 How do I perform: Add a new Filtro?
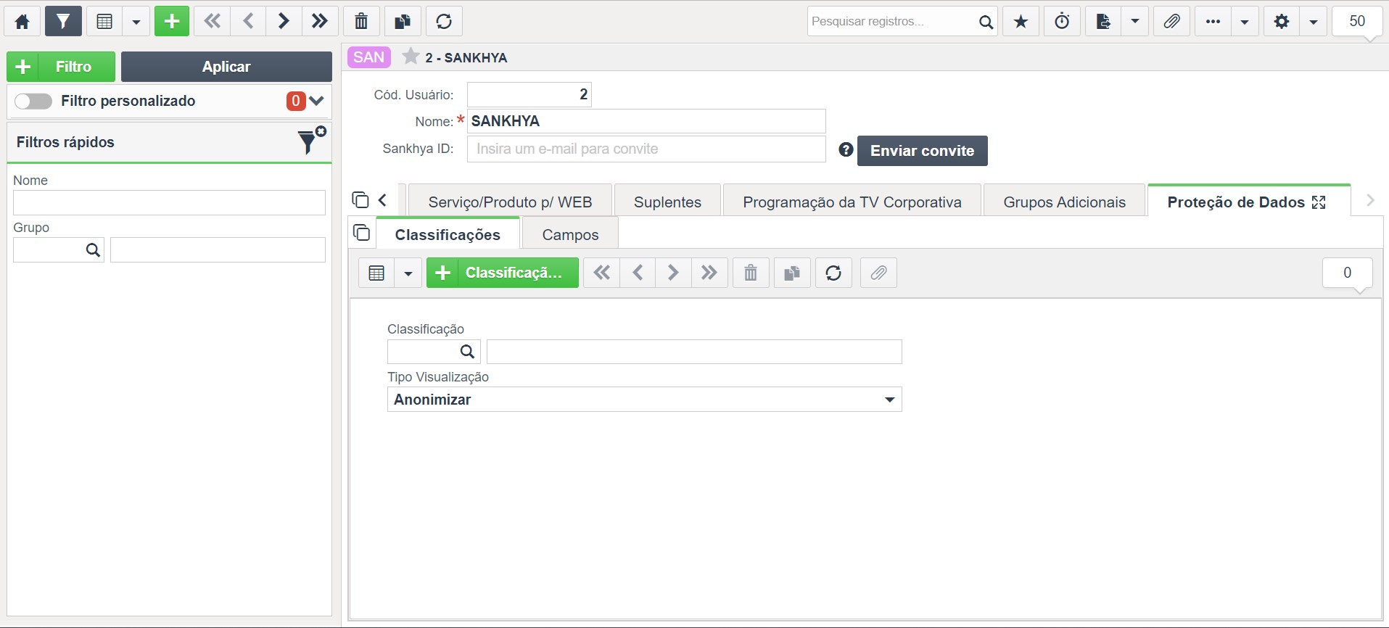point(61,67)
